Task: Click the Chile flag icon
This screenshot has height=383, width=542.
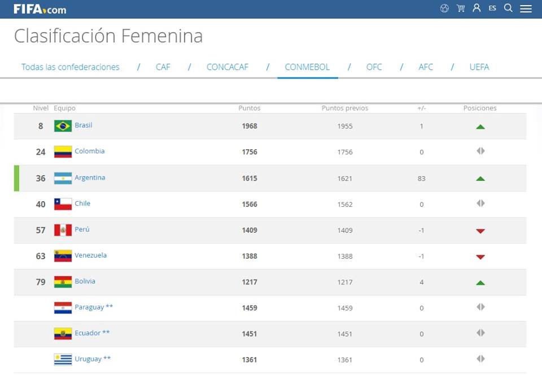Action: click(x=63, y=204)
